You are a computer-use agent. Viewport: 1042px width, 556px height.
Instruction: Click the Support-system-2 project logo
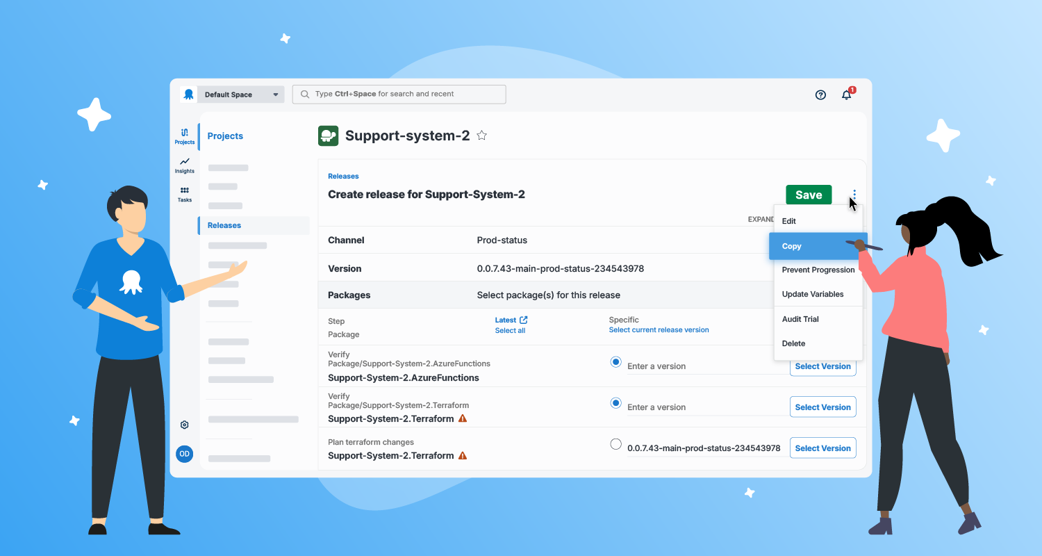(x=328, y=136)
